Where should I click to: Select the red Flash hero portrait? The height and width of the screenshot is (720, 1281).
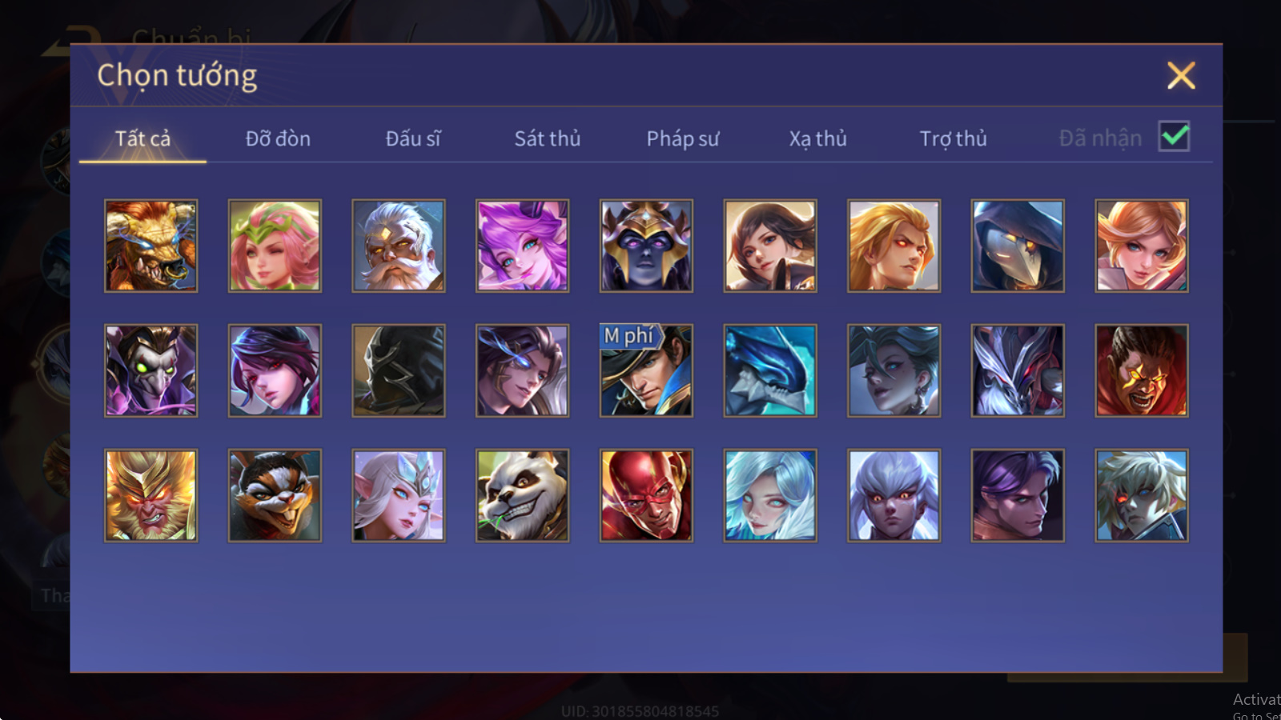coord(646,495)
